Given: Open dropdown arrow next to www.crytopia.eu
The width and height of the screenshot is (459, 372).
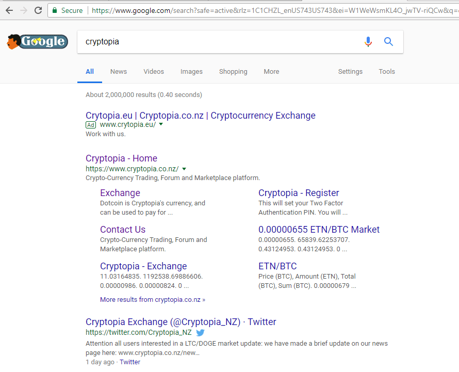Looking at the screenshot, I should [161, 124].
